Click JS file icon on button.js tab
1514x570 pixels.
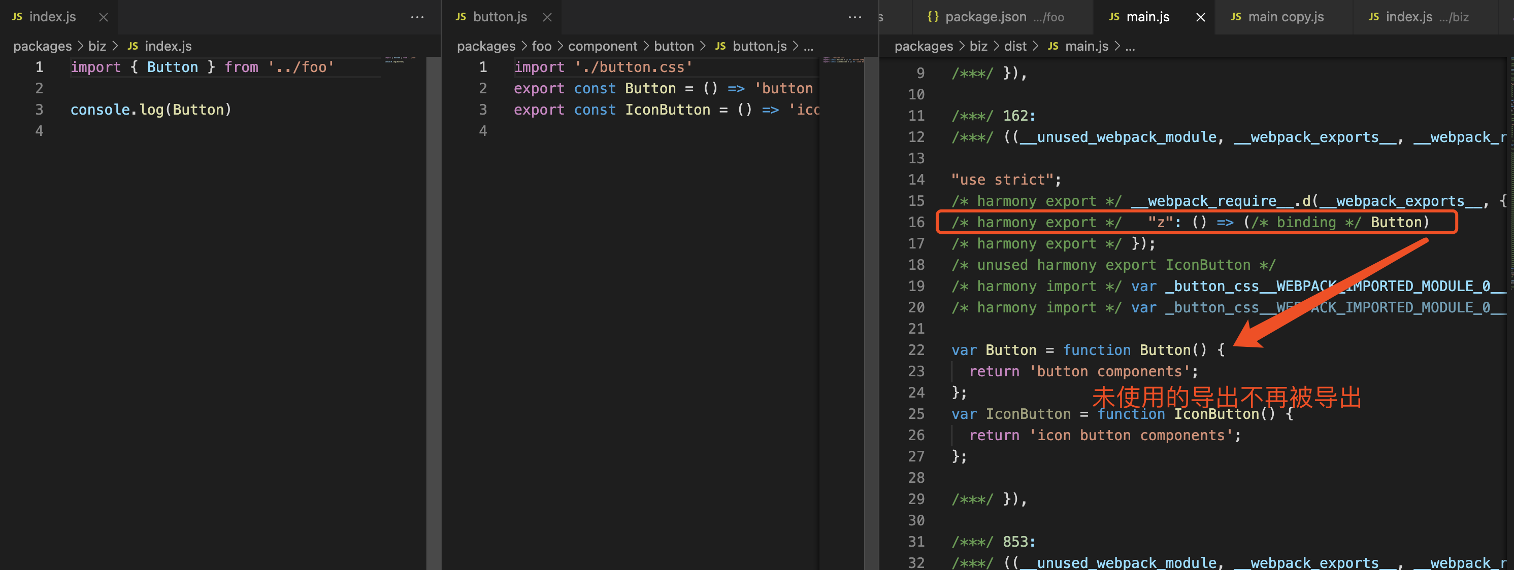click(x=461, y=16)
